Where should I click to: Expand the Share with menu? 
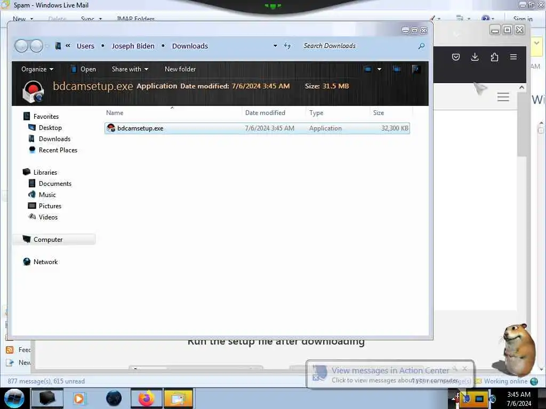130,69
